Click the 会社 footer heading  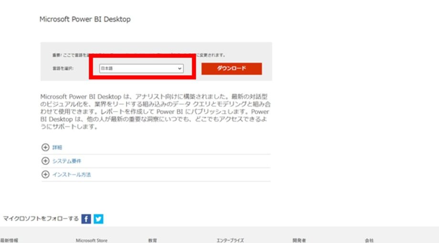[369, 240]
